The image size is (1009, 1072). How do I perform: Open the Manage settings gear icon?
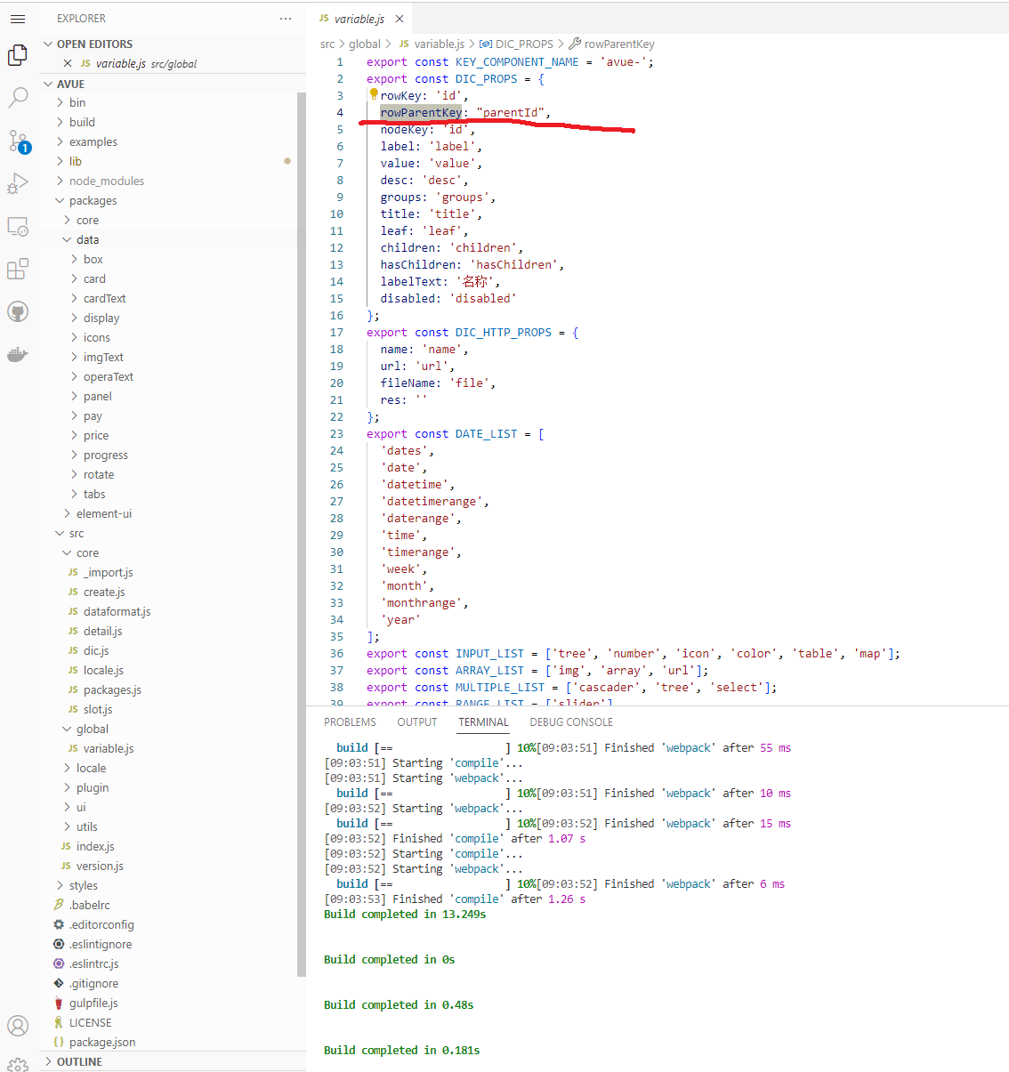(x=17, y=1064)
